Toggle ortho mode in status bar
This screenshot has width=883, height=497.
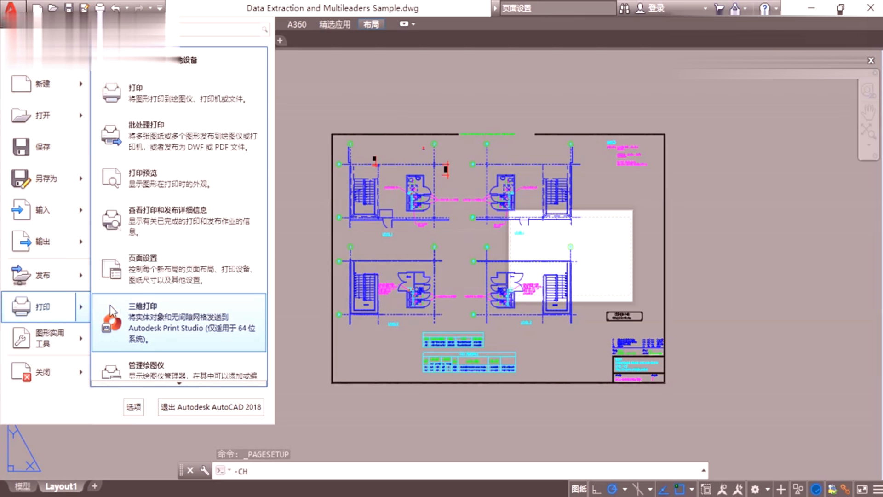pyautogui.click(x=596, y=489)
